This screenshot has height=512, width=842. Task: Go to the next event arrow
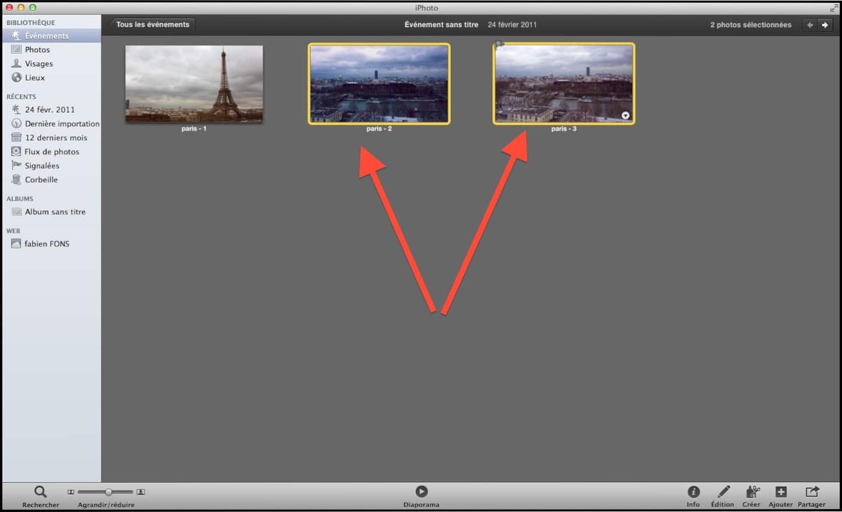[825, 25]
